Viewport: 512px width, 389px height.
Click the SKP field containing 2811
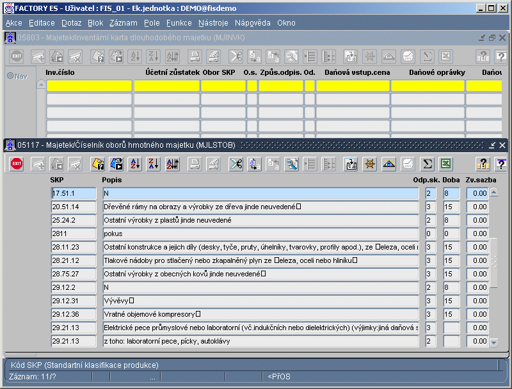click(73, 234)
